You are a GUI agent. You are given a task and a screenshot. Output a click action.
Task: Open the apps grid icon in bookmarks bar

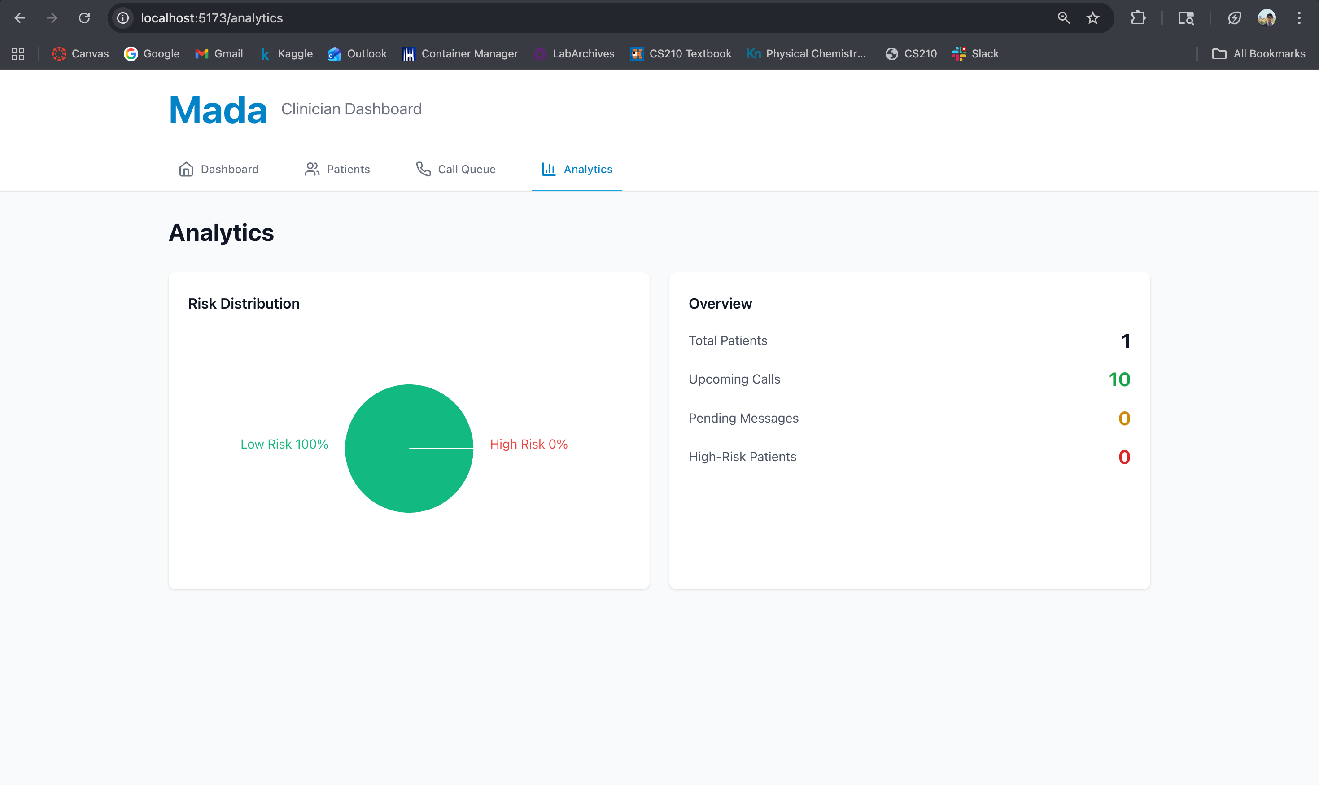(x=18, y=53)
